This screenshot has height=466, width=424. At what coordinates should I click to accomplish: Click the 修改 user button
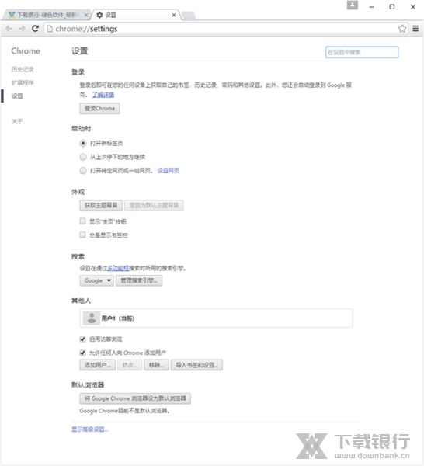130,365
